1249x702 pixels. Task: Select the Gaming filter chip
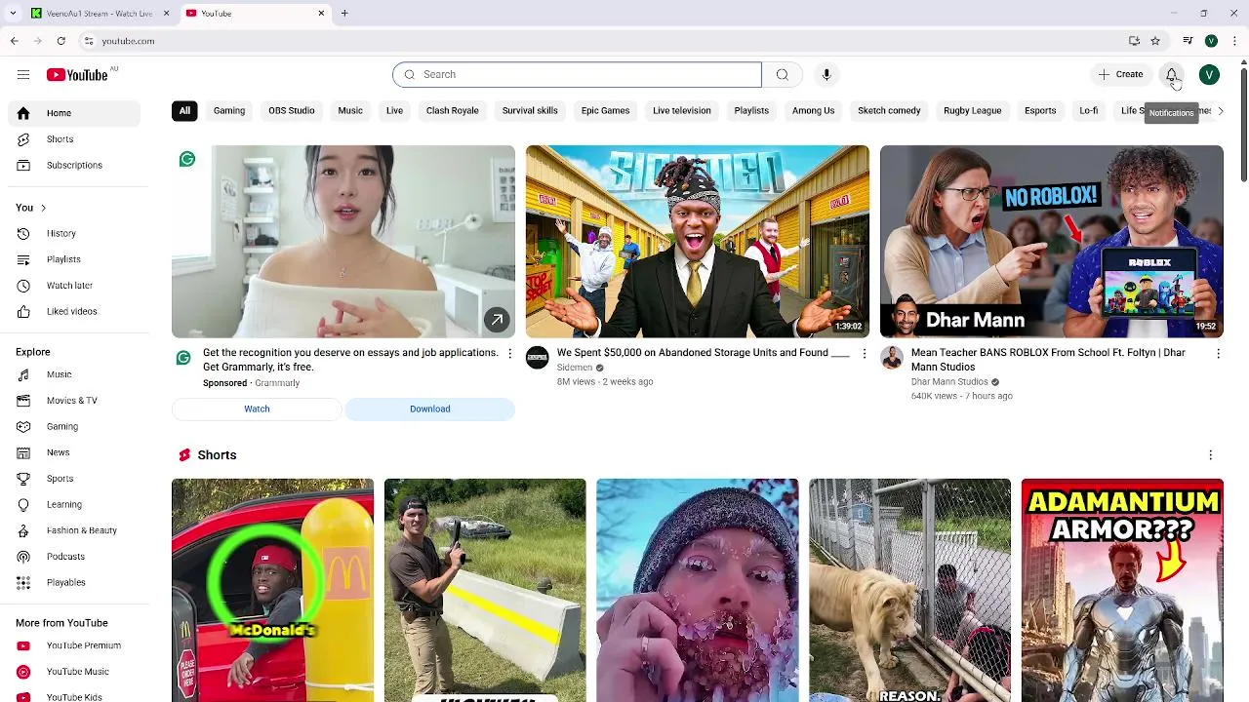[229, 111]
